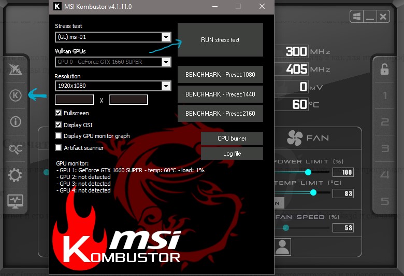Enable Display GPU monitor graph

tap(58, 136)
